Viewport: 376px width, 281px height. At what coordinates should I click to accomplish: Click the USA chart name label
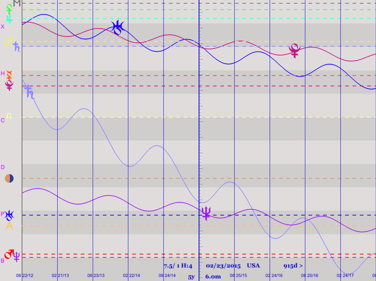coord(253,266)
